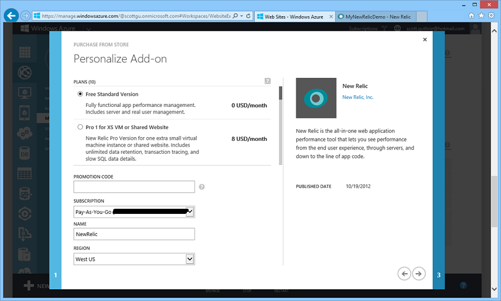Click the 0 USD/month price text
The width and height of the screenshot is (501, 301).
click(249, 105)
